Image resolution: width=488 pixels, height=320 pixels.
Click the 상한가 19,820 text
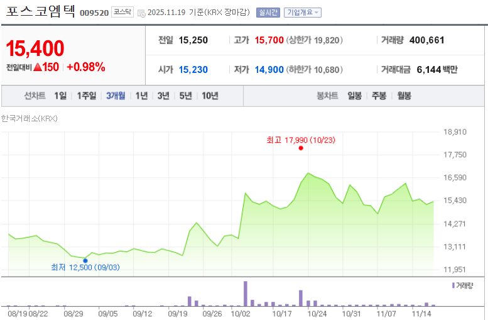pyautogui.click(x=314, y=40)
